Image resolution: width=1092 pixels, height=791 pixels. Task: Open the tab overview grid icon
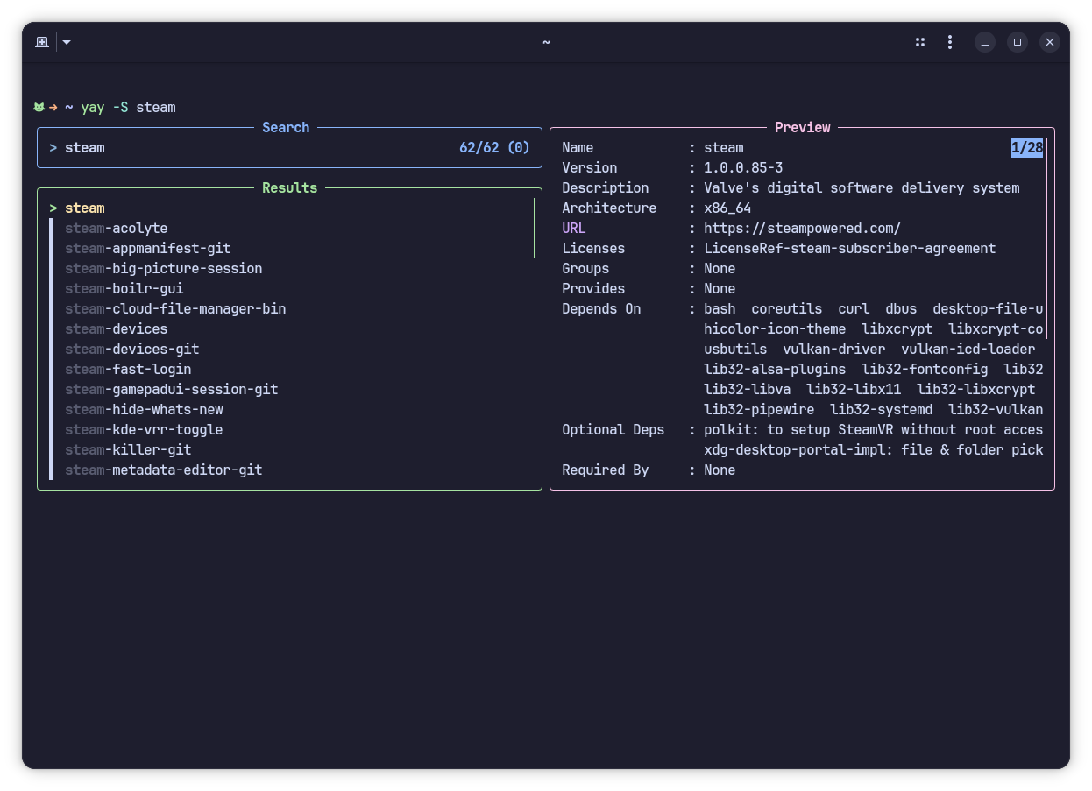[920, 42]
